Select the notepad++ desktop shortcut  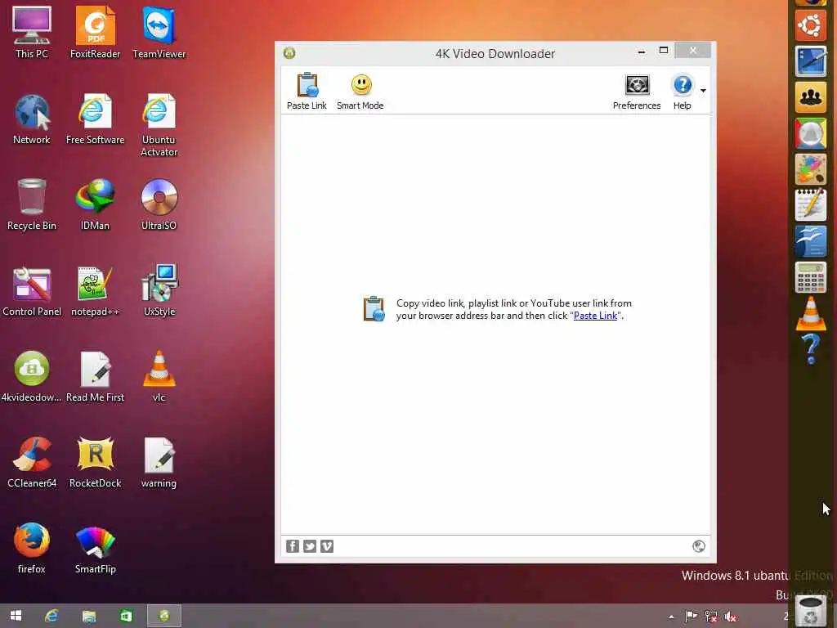click(x=95, y=290)
